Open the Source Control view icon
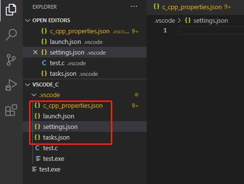Screen dimensions: 244x184 [x=11, y=60]
